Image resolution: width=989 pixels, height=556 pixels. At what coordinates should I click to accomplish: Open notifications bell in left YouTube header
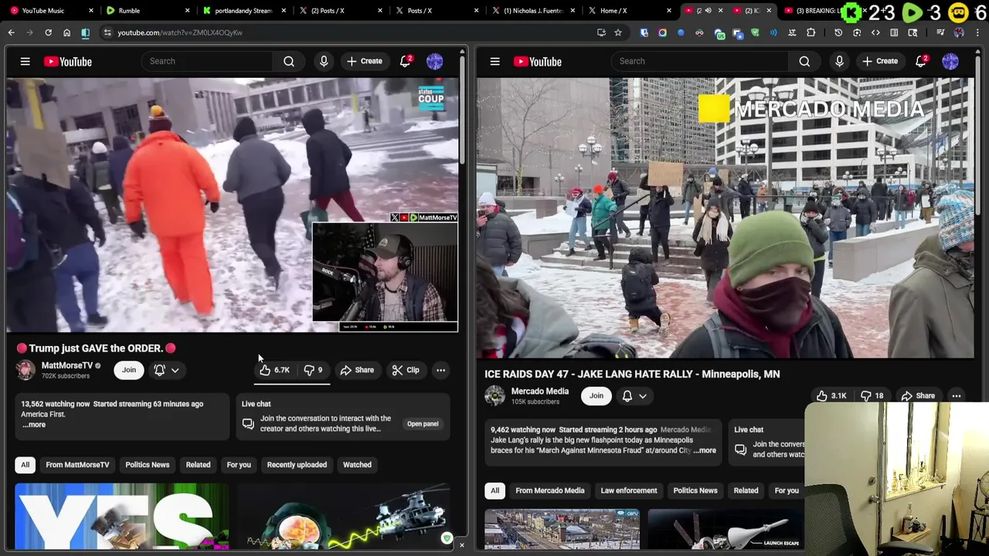pos(405,61)
